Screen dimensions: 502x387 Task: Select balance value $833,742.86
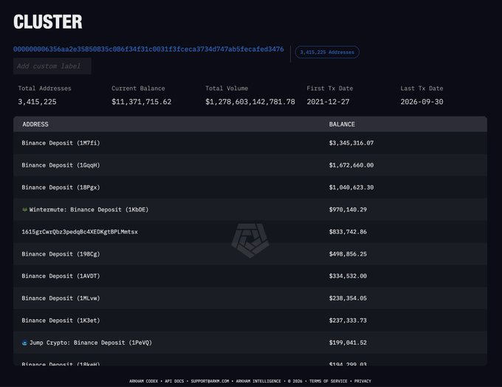(x=348, y=232)
